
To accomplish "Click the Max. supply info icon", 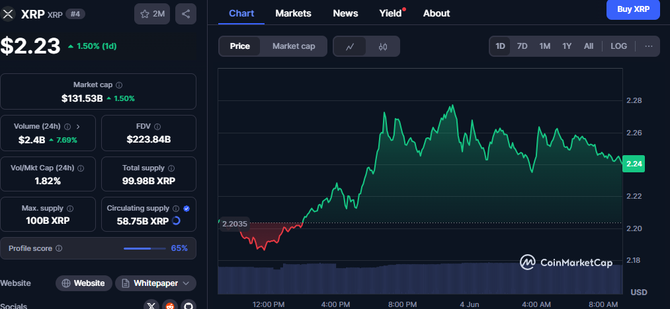I will tap(70, 209).
